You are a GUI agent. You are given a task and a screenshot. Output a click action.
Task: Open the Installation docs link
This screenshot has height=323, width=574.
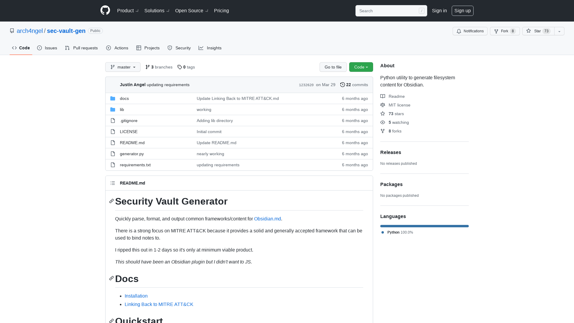136,296
